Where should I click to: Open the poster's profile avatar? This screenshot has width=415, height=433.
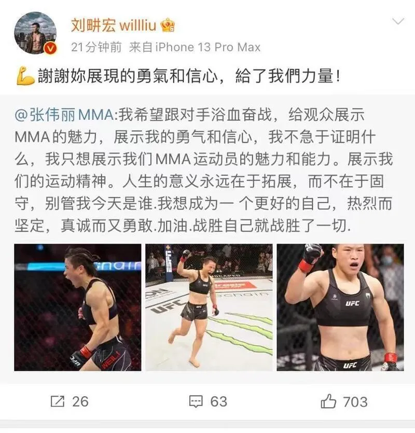click(x=35, y=33)
